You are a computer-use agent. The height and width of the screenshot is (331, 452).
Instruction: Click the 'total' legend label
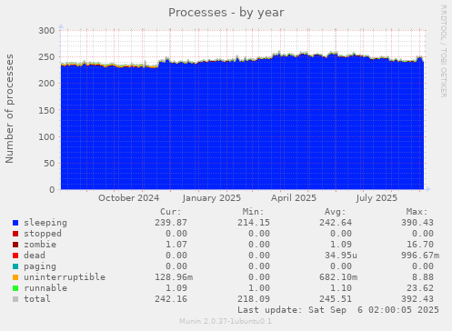point(37,299)
